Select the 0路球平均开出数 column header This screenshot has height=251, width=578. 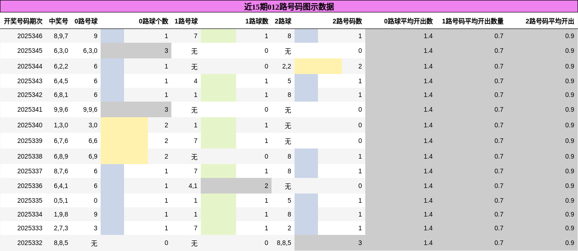pos(408,21)
